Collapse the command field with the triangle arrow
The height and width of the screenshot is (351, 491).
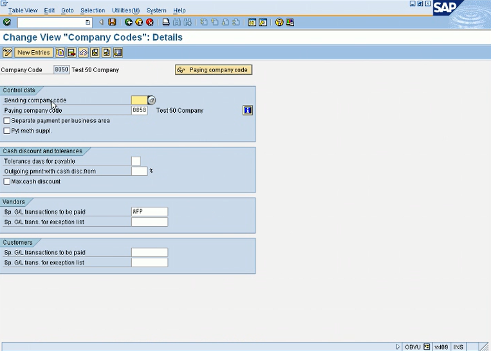(x=101, y=23)
